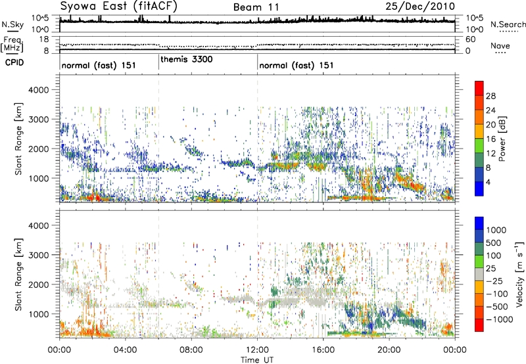
Task: Select the "N.Sky" legend label
Action: tap(12, 24)
